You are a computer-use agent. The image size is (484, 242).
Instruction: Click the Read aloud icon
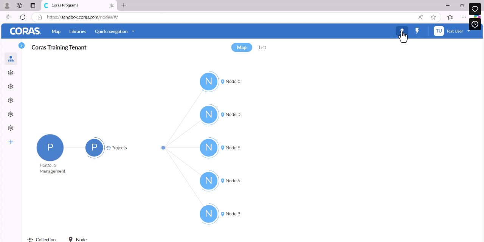421,17
